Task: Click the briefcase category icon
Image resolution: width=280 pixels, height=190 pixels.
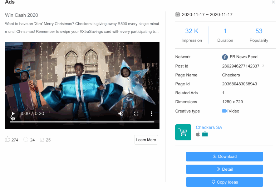Action: 205,134
